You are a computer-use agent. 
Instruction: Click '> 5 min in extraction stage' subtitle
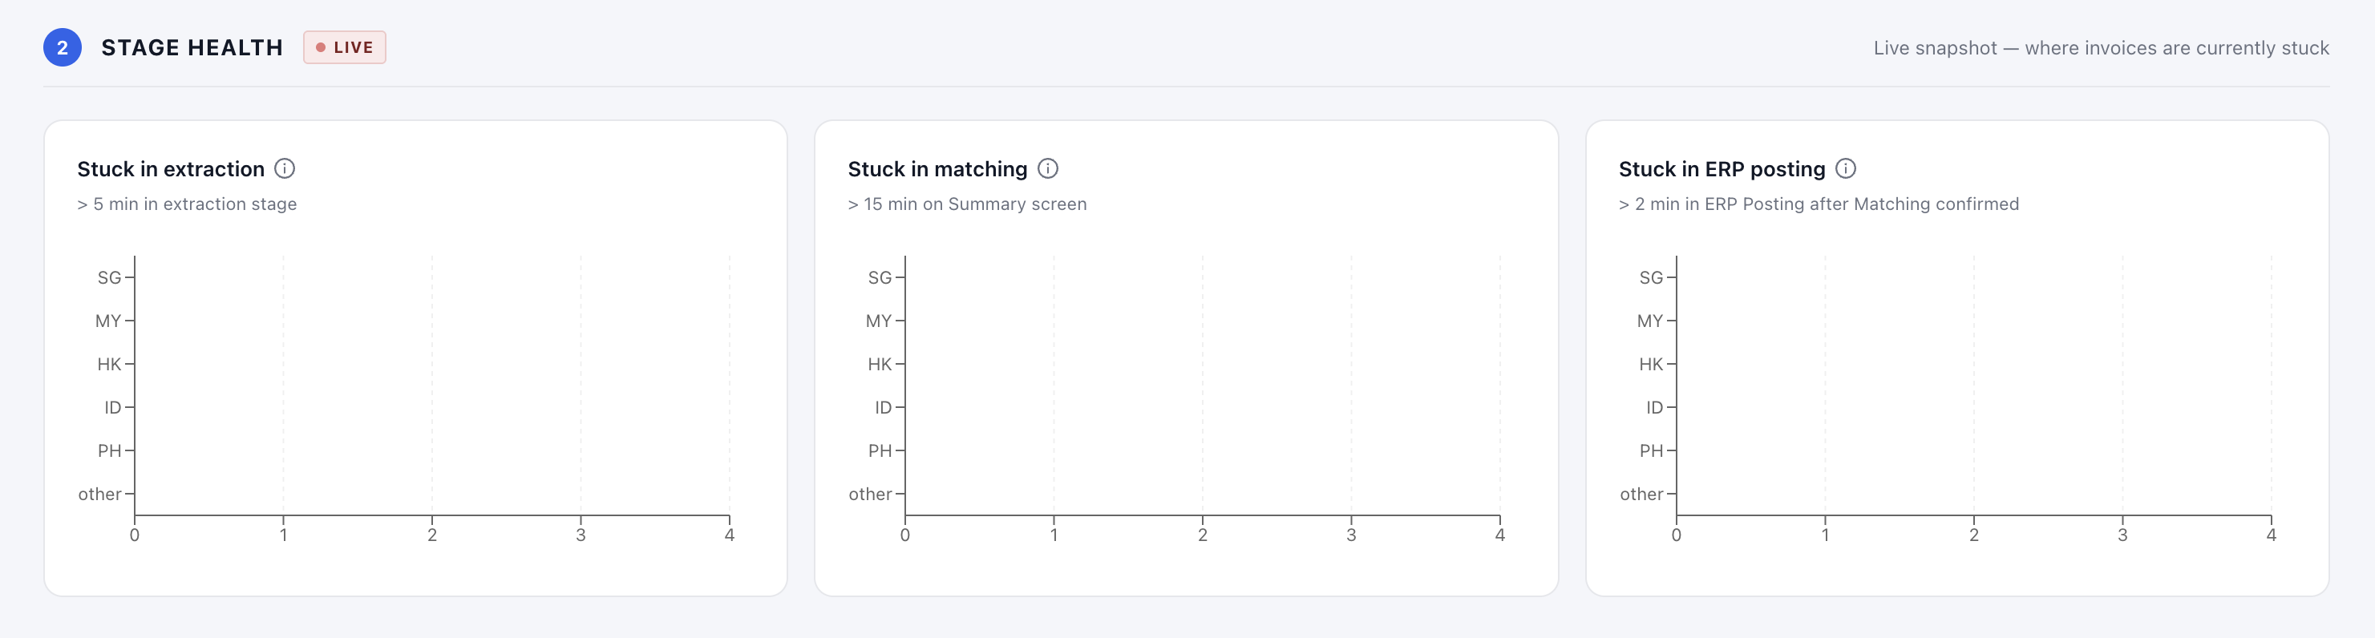(187, 204)
